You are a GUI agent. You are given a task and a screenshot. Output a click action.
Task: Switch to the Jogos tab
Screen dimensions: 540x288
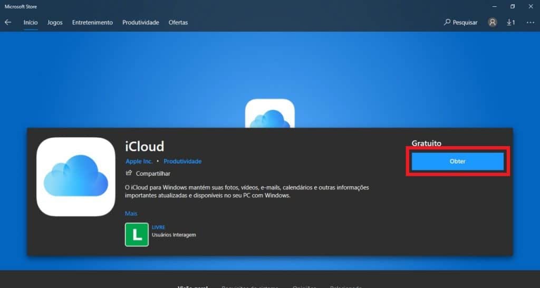click(x=55, y=22)
